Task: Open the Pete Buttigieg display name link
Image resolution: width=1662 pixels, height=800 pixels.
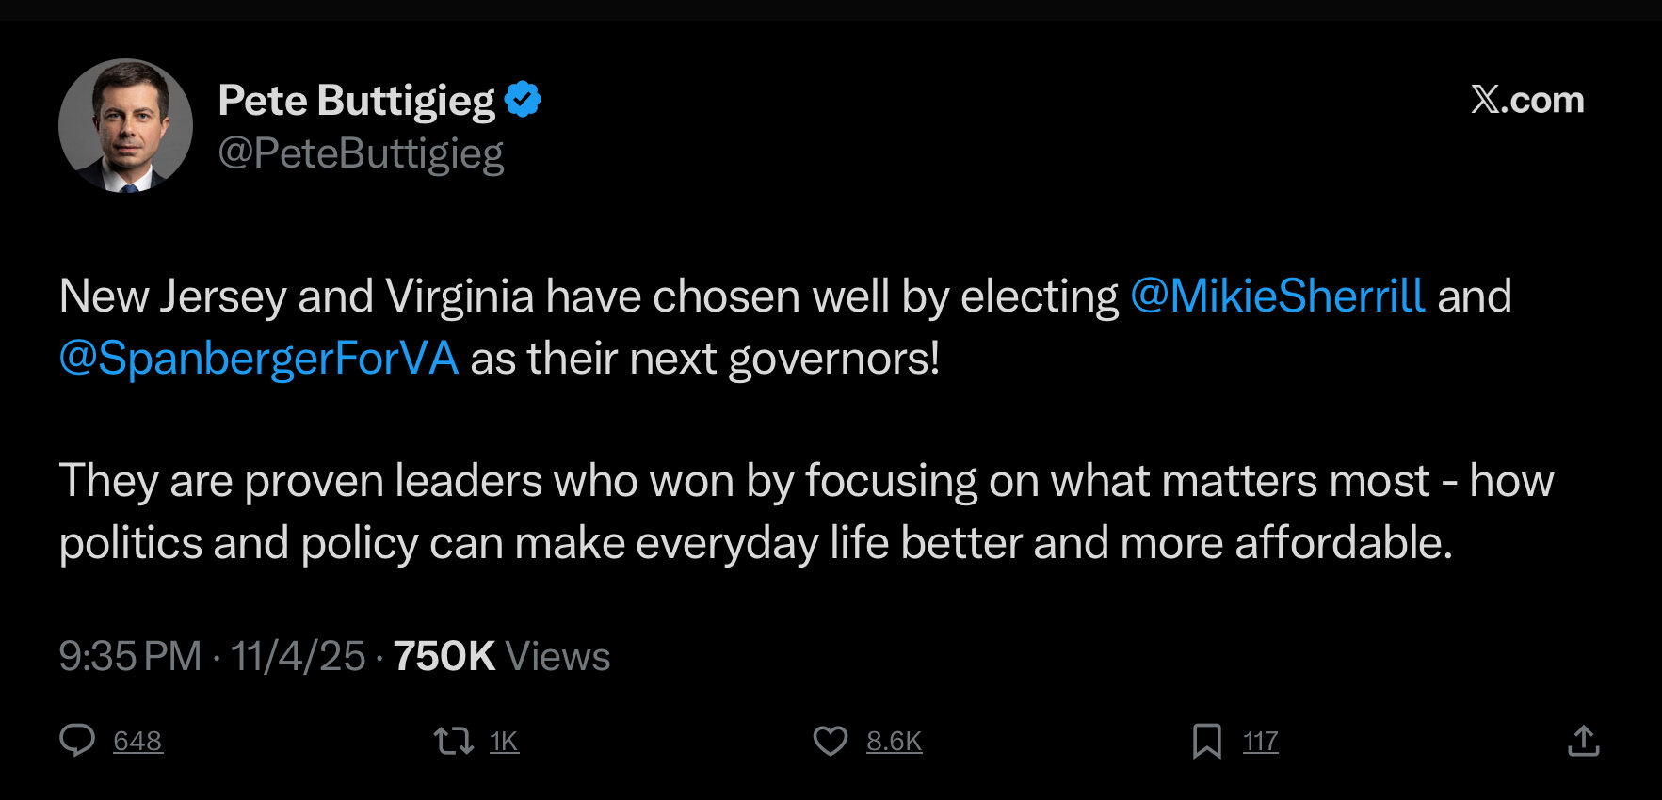Action: coord(356,100)
